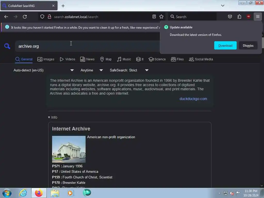Viewport: 264px width, 198px height.
Task: Click the Internet Archive building thumbnail
Action: pos(69,149)
